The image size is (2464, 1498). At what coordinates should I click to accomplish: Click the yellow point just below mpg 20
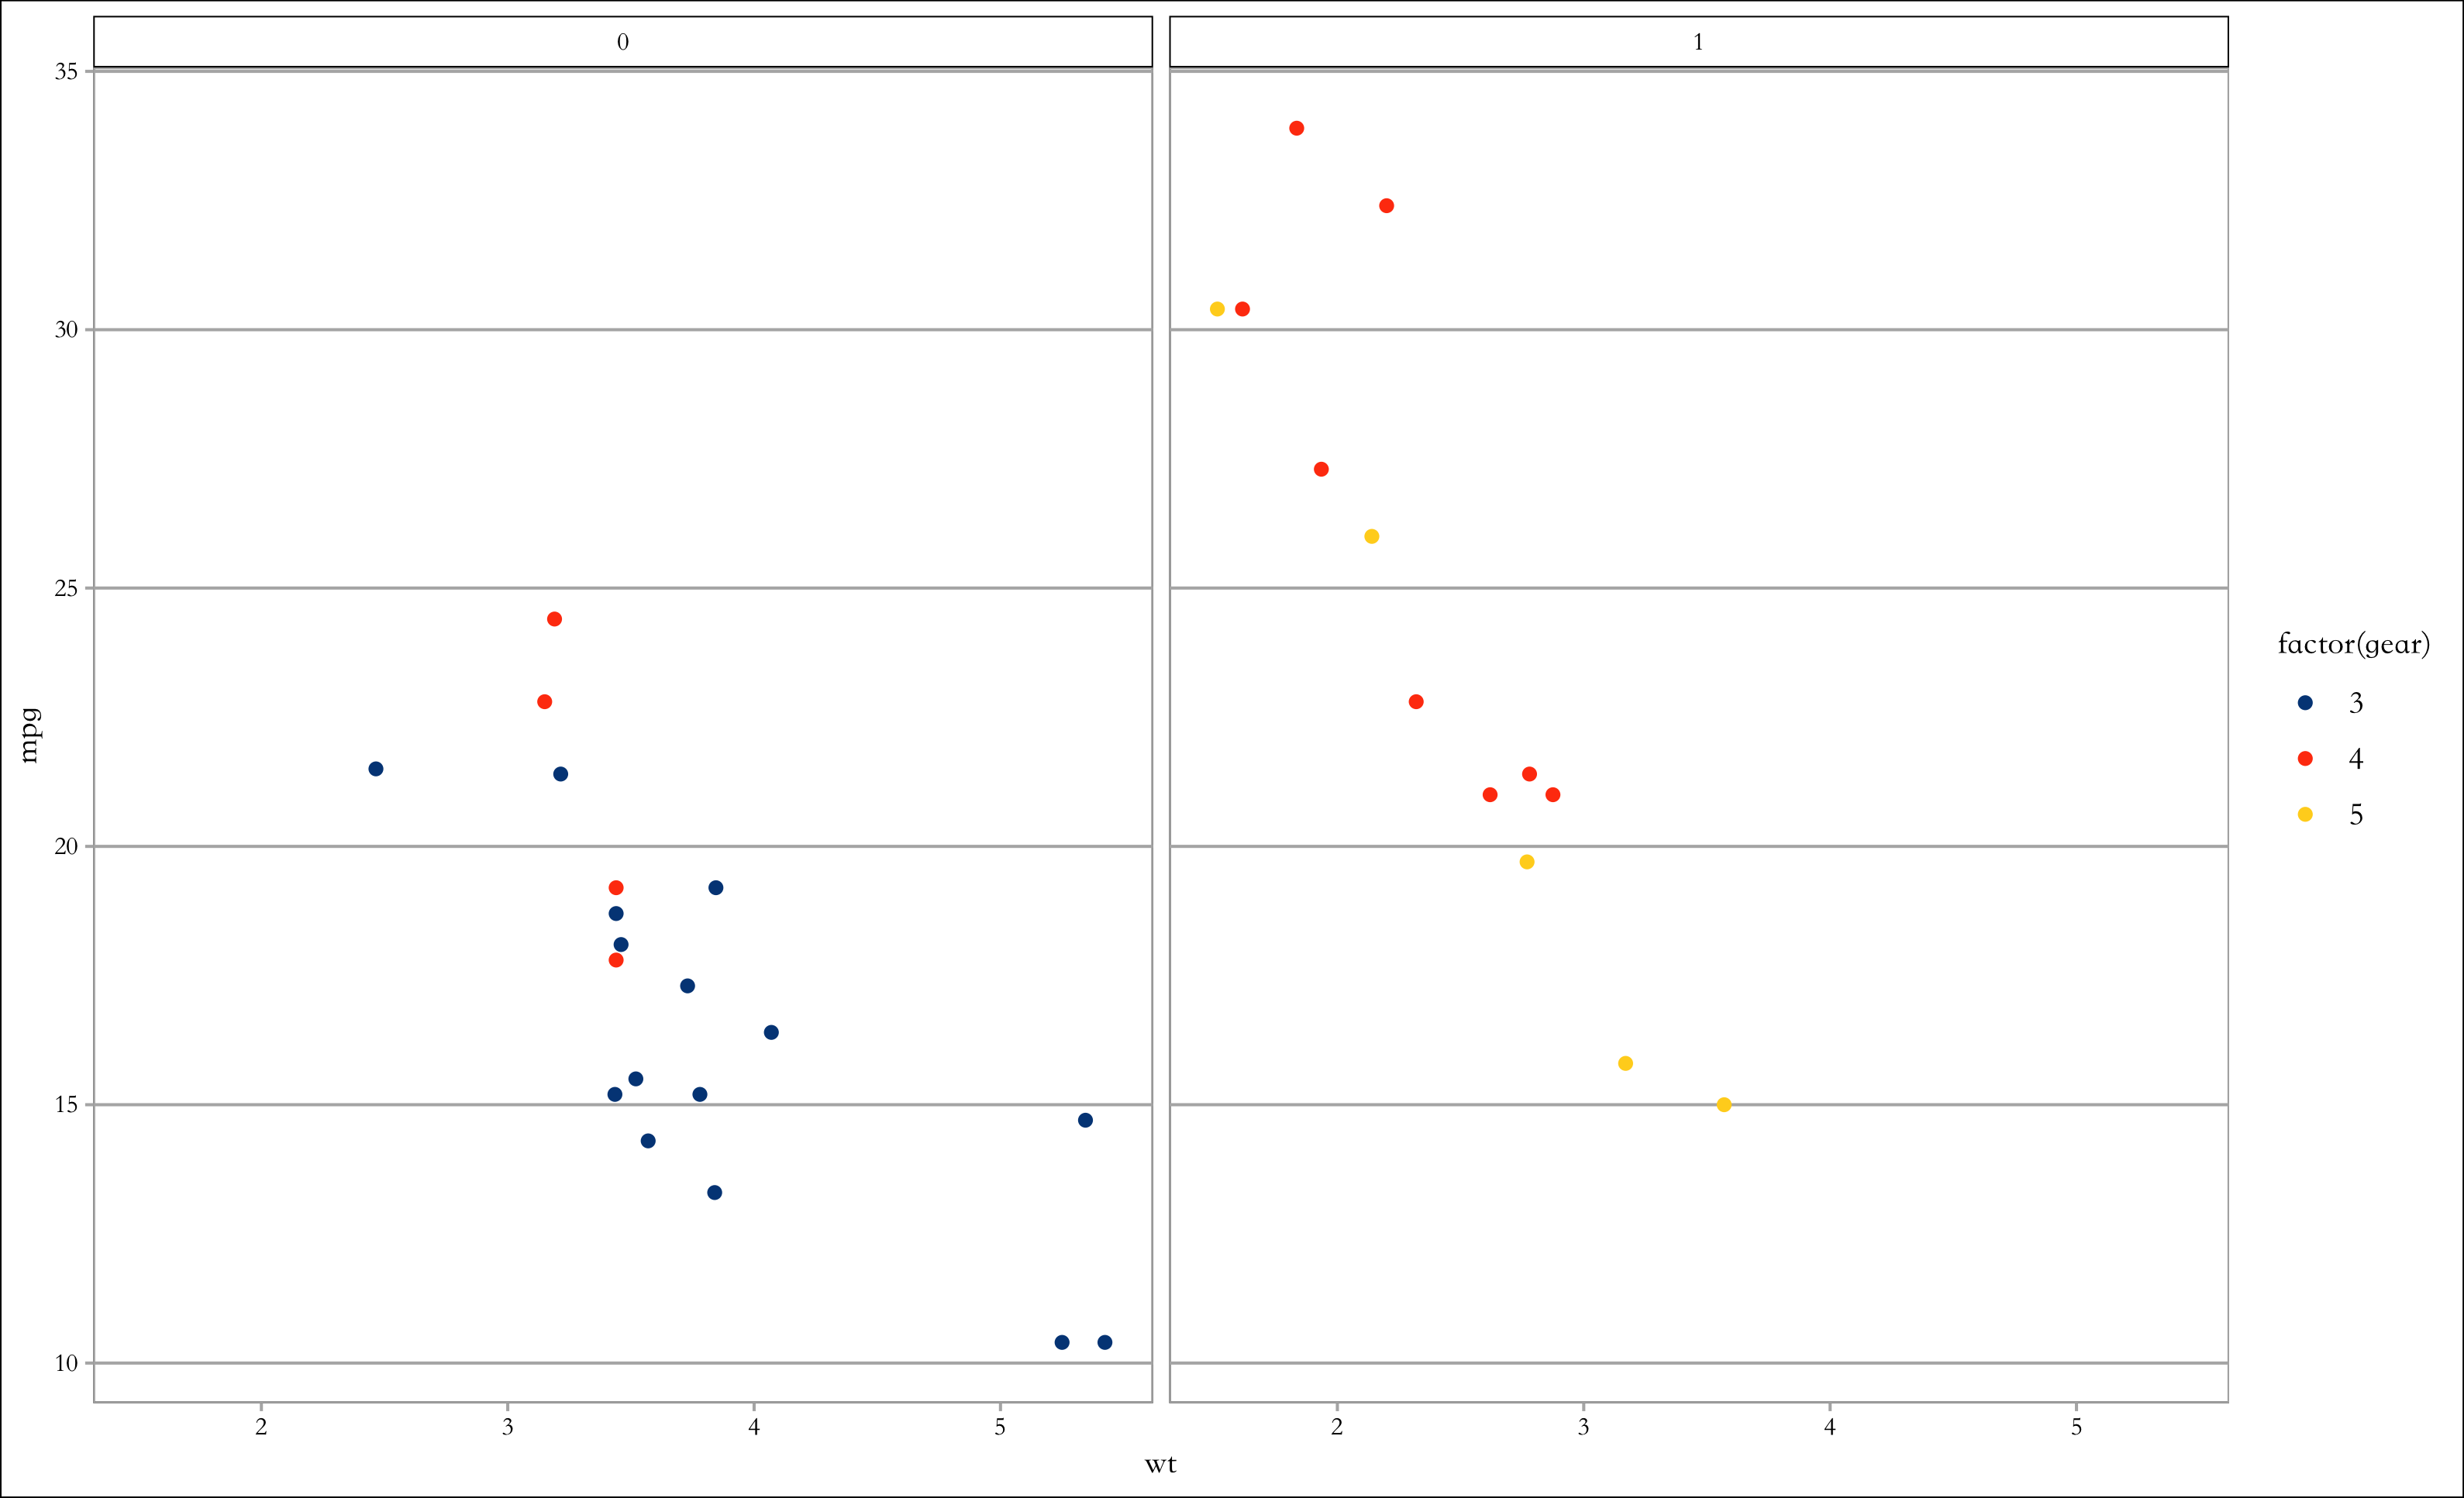(x=1527, y=862)
